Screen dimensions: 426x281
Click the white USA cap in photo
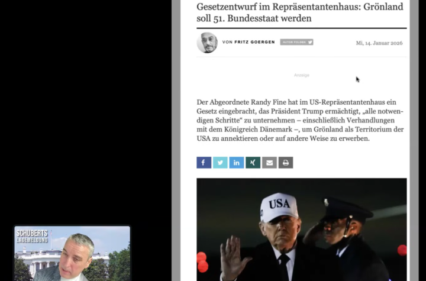pos(278,207)
